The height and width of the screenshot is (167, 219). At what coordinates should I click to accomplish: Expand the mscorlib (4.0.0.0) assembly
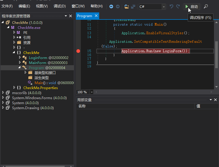click(3, 92)
